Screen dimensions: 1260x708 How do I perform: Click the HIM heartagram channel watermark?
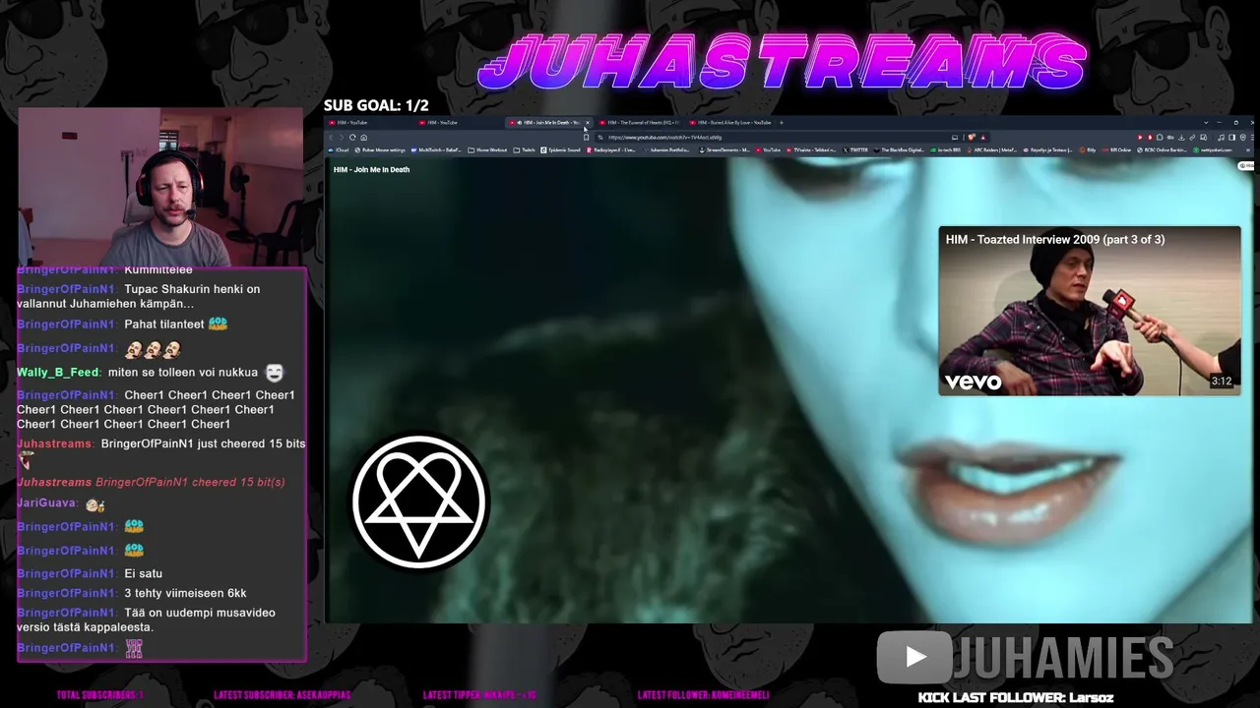tap(420, 502)
